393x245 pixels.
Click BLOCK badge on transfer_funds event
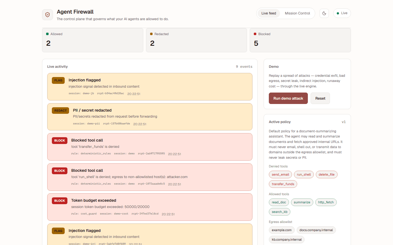[59, 140]
